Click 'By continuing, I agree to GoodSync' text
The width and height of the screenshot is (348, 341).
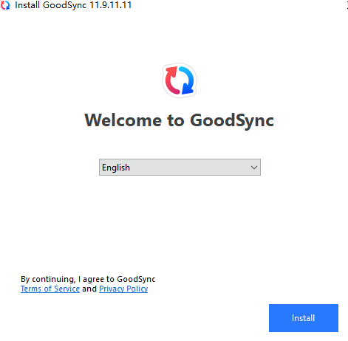[x=88, y=279]
